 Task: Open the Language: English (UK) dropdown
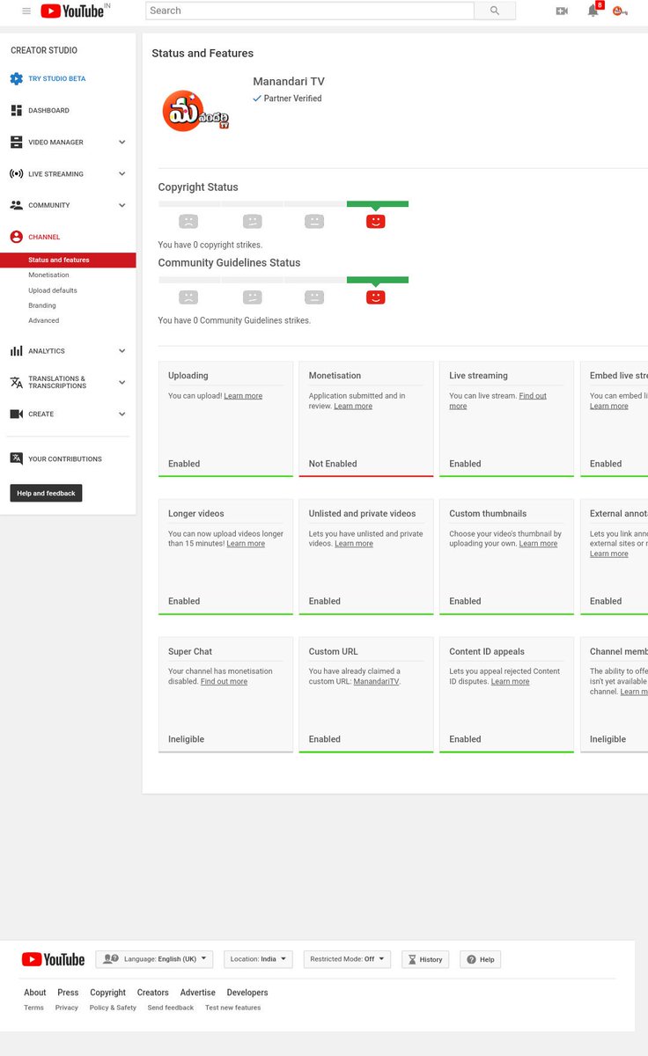tap(154, 959)
